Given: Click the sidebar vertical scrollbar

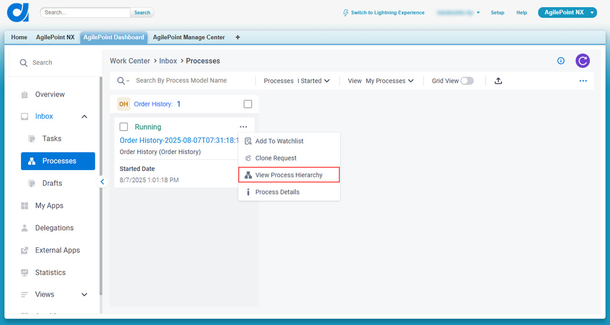Looking at the screenshot, I should 101,186.
